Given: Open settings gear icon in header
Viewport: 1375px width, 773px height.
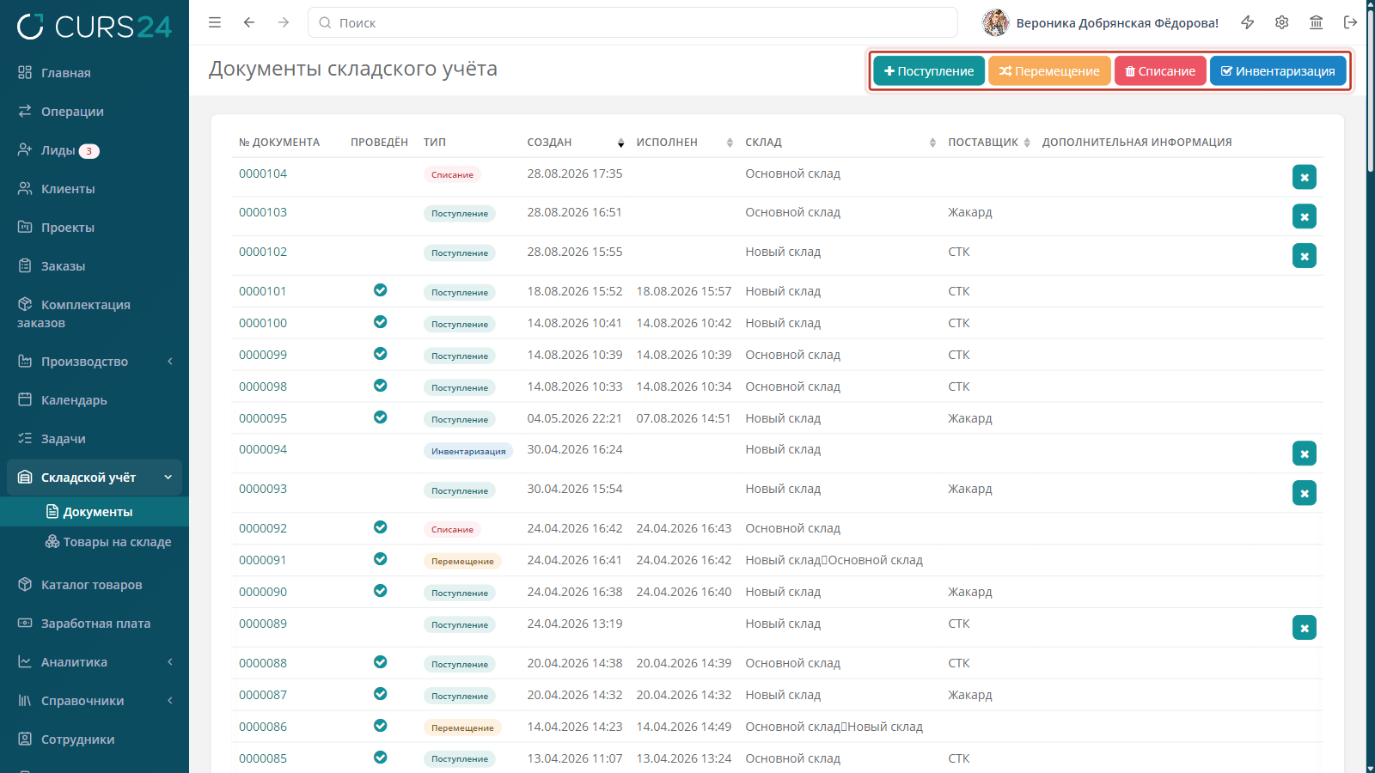Looking at the screenshot, I should (x=1282, y=22).
